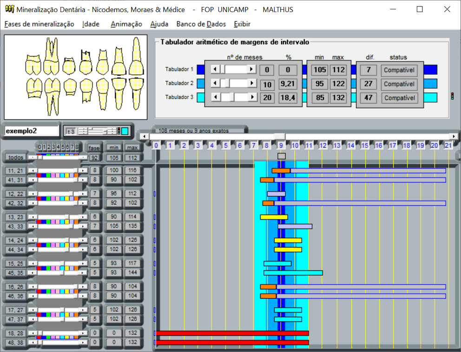This screenshot has height=352, width=461.
Task: Click the red bar for teeth 18, 28
Action: tap(232, 333)
